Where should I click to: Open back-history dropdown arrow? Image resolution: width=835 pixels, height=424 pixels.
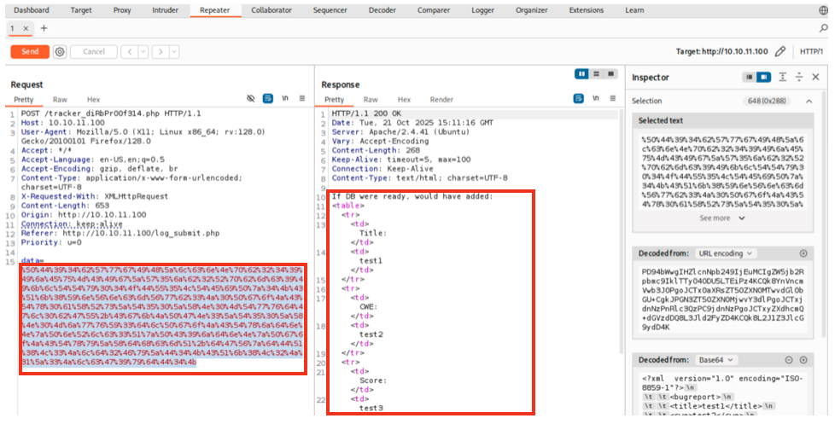143,51
